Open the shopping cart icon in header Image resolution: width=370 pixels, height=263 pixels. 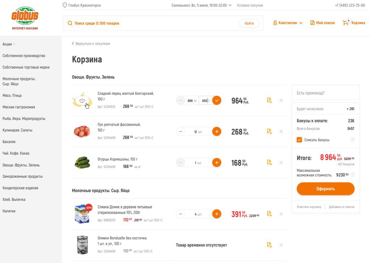tap(346, 23)
